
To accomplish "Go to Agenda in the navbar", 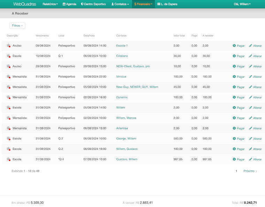I will coord(69,4).
